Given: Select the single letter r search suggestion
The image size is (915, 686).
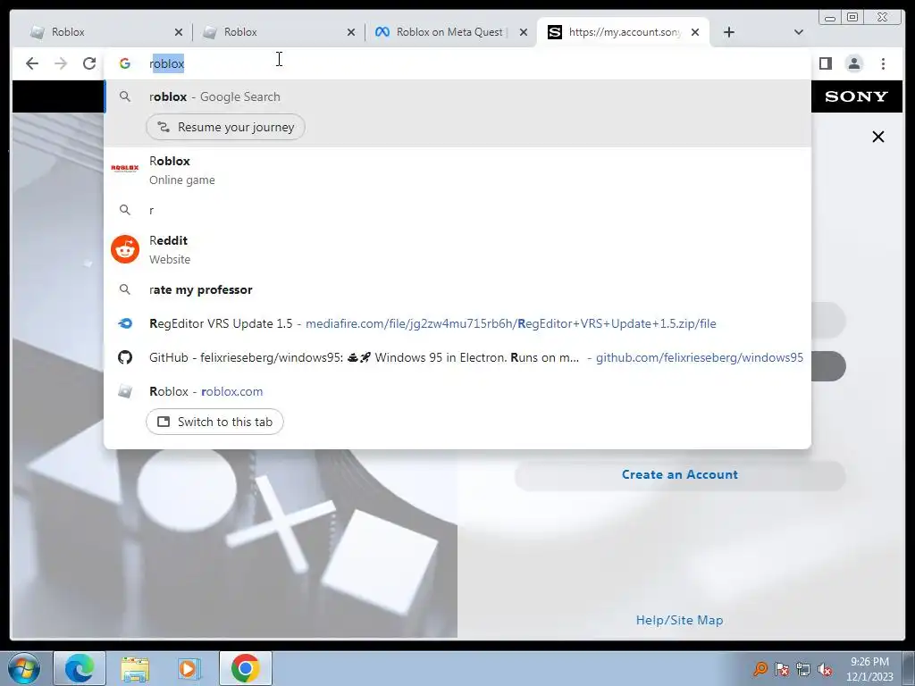Looking at the screenshot, I should coord(457,210).
